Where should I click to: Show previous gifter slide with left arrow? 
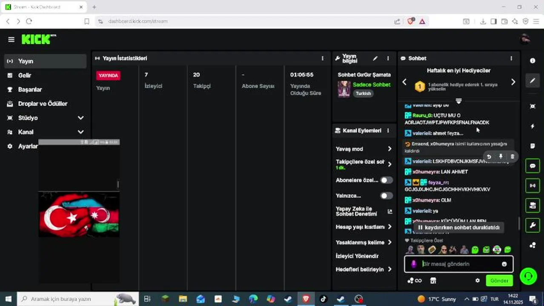[404, 82]
